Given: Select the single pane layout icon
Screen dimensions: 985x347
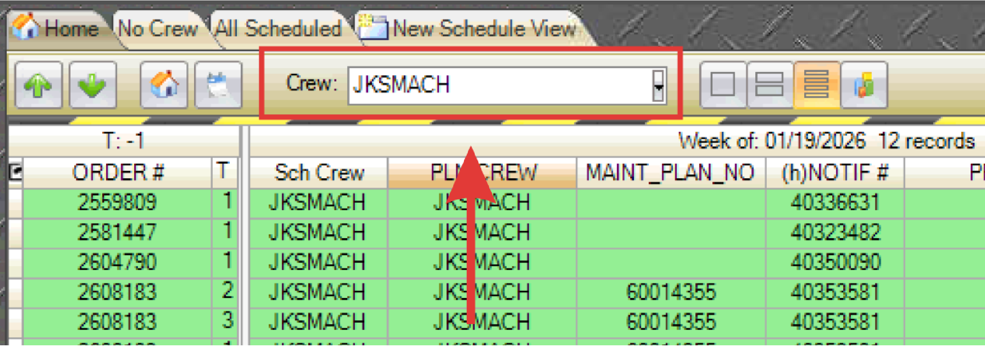Looking at the screenshot, I should tap(722, 85).
